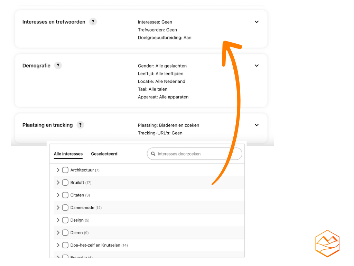Expand the Interesses en trefwoorden section
354x266 pixels.
[x=257, y=22]
